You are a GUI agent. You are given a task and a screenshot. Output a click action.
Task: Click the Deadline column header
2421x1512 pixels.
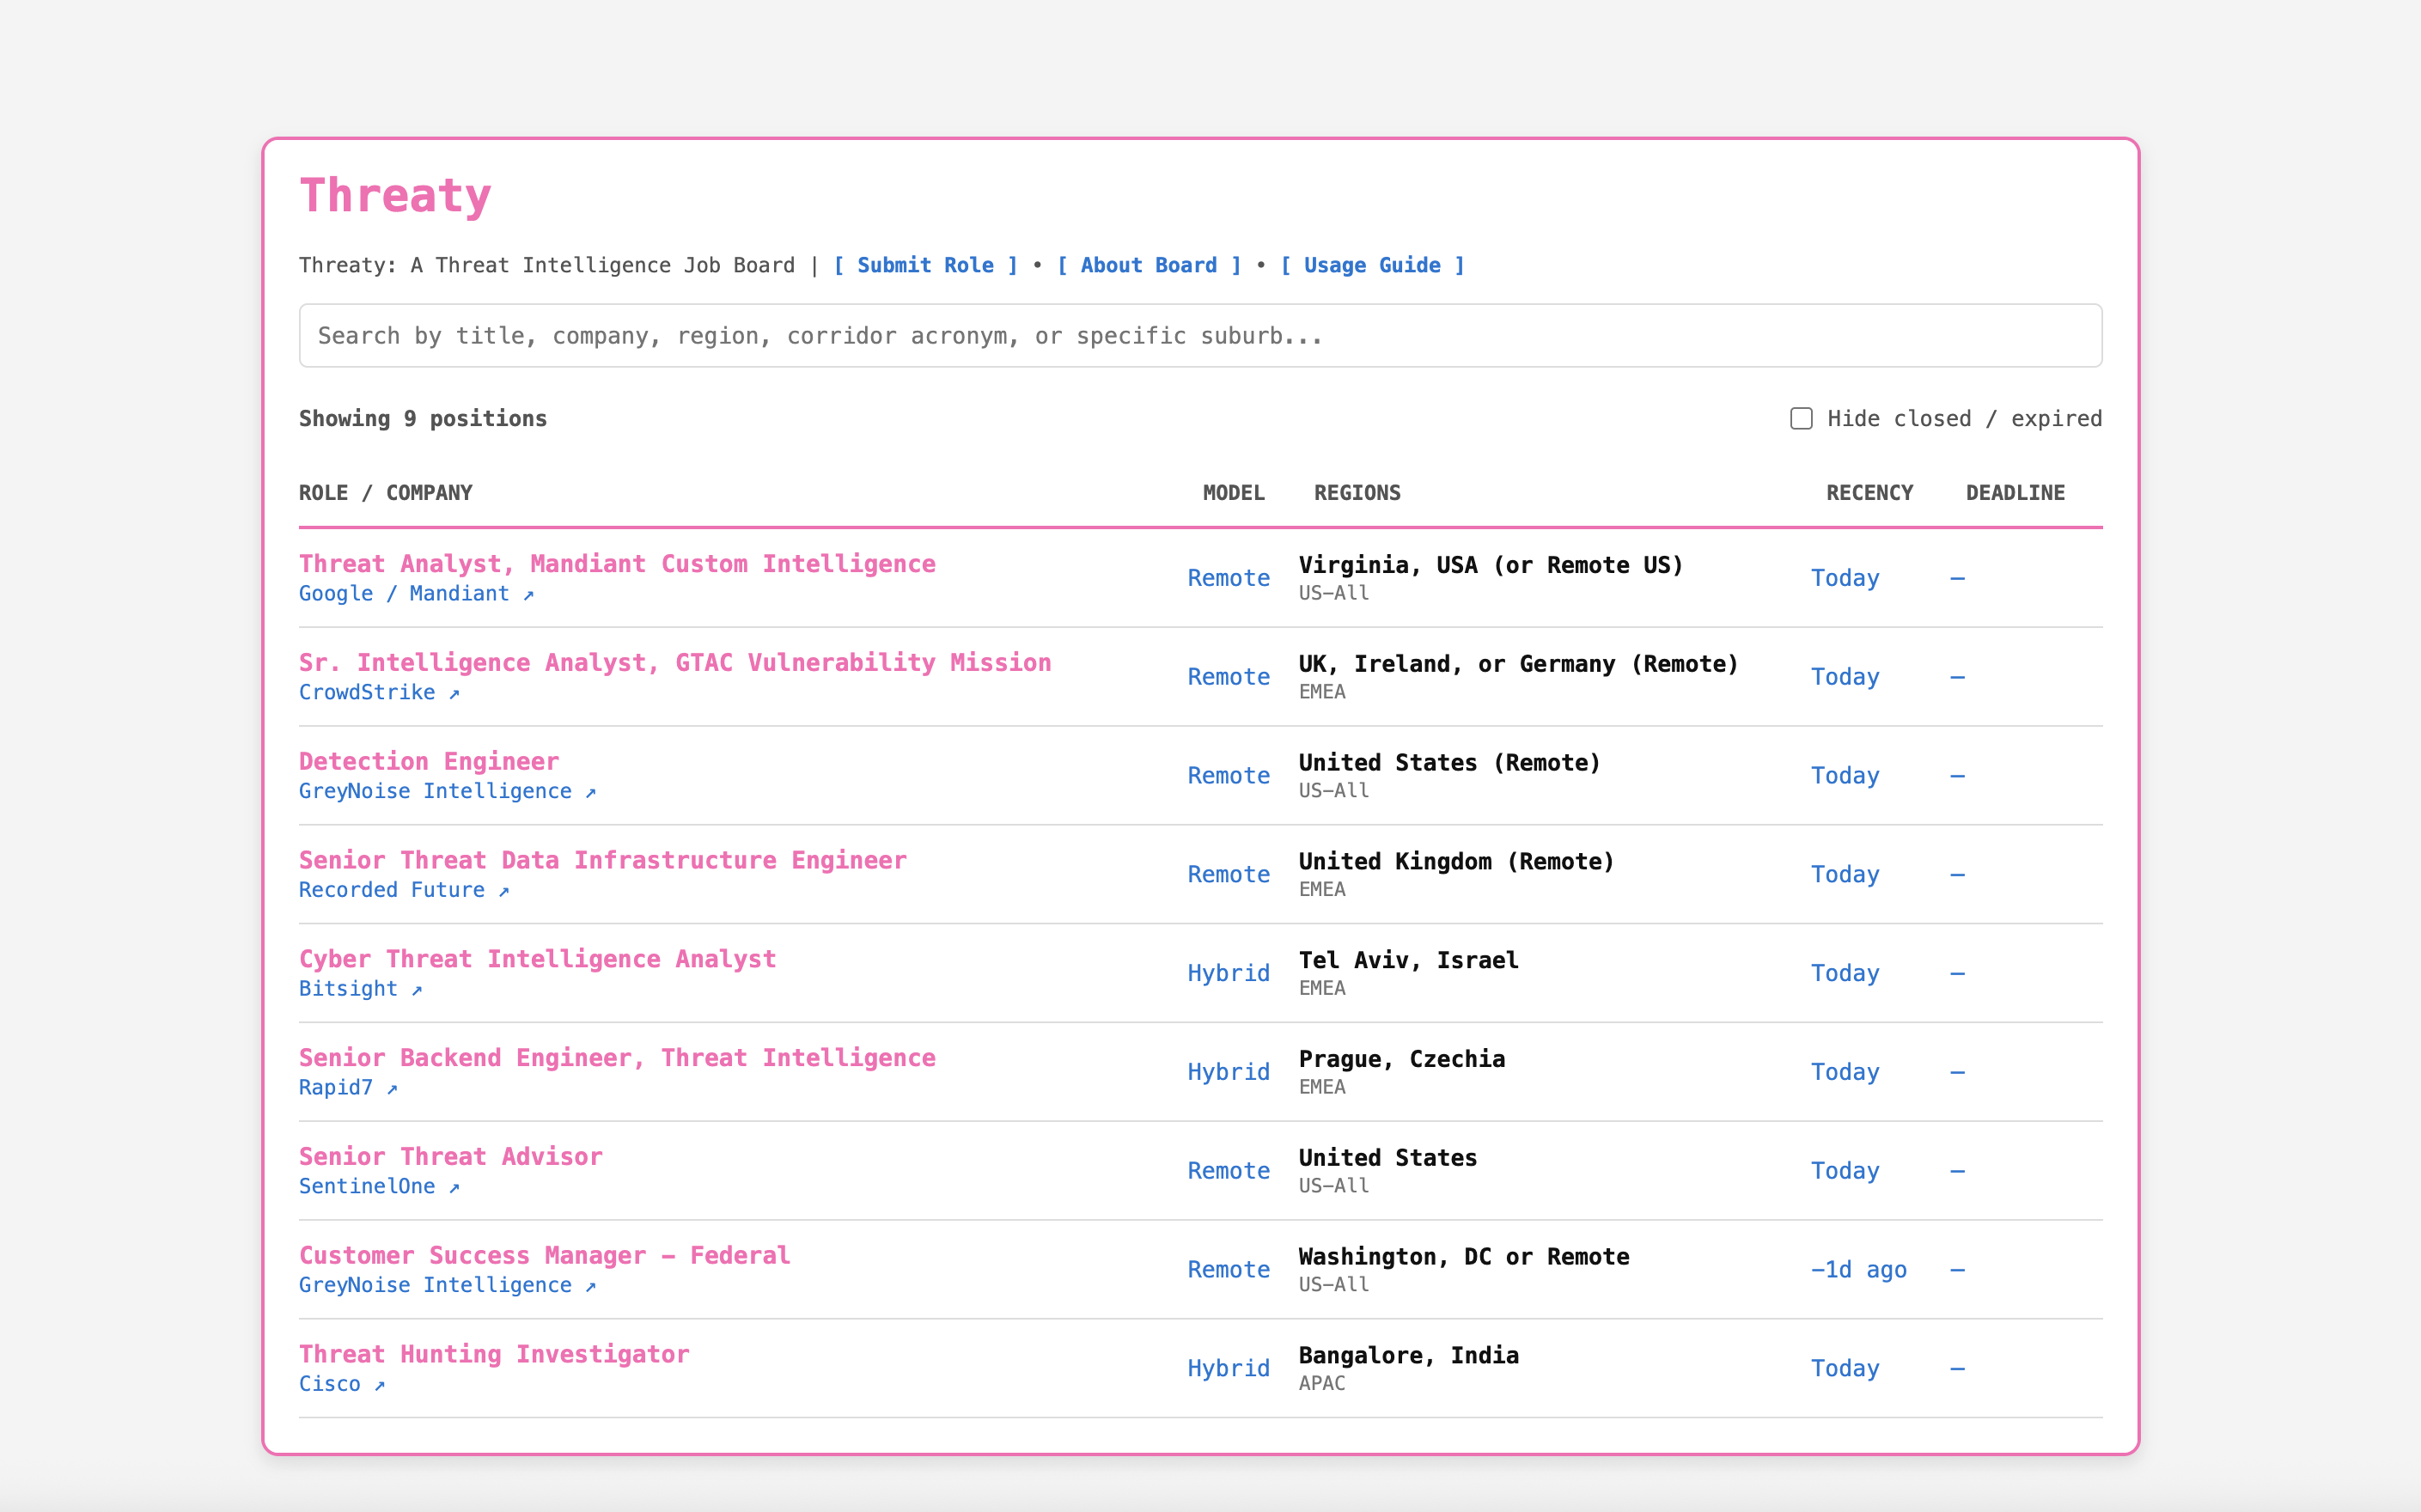(2015, 493)
